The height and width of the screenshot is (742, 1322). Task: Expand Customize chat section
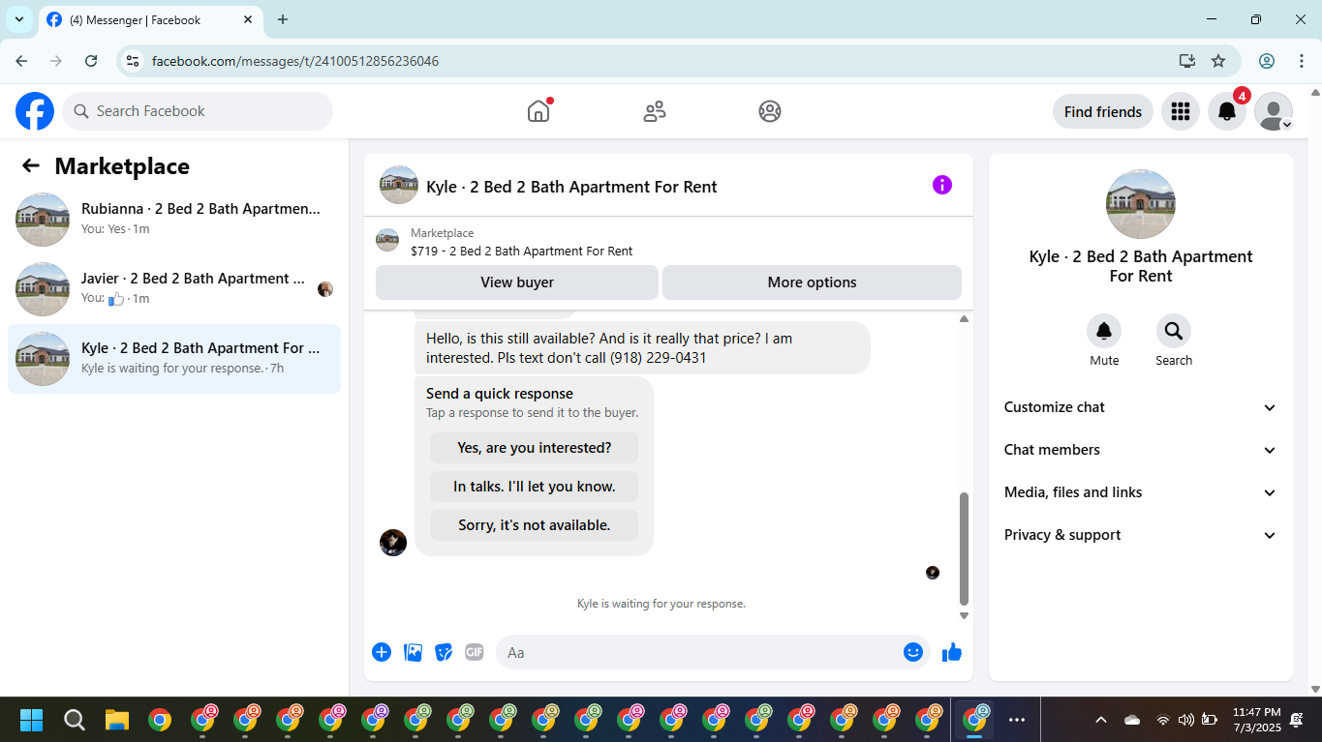click(x=1141, y=407)
